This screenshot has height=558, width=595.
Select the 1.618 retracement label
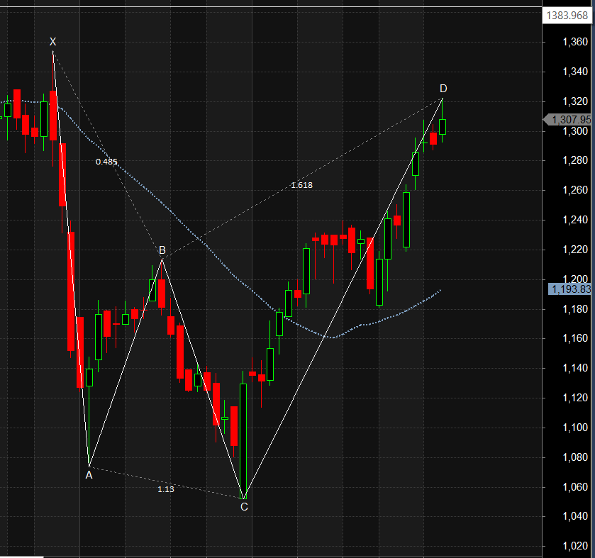(301, 185)
